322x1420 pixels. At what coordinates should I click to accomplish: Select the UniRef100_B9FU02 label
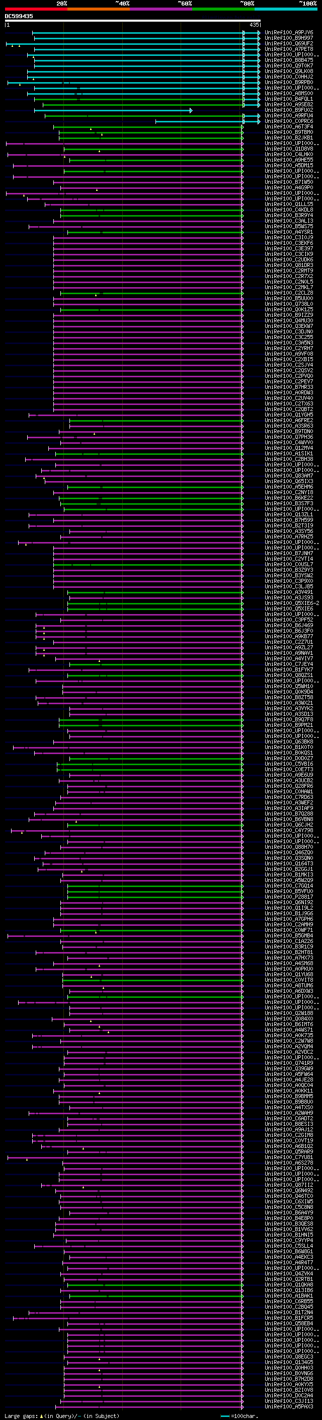pos(288,110)
